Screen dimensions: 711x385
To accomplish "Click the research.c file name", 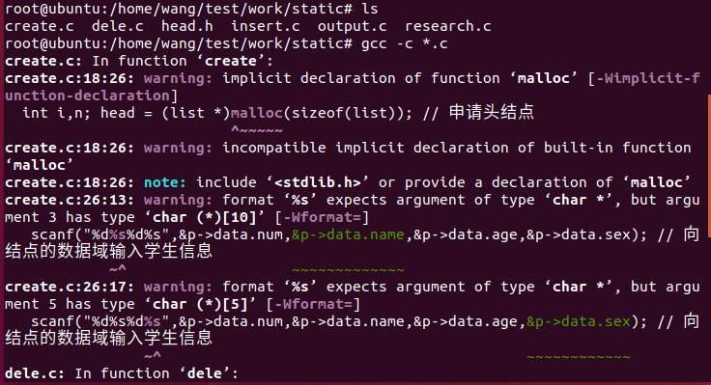I will point(448,26).
